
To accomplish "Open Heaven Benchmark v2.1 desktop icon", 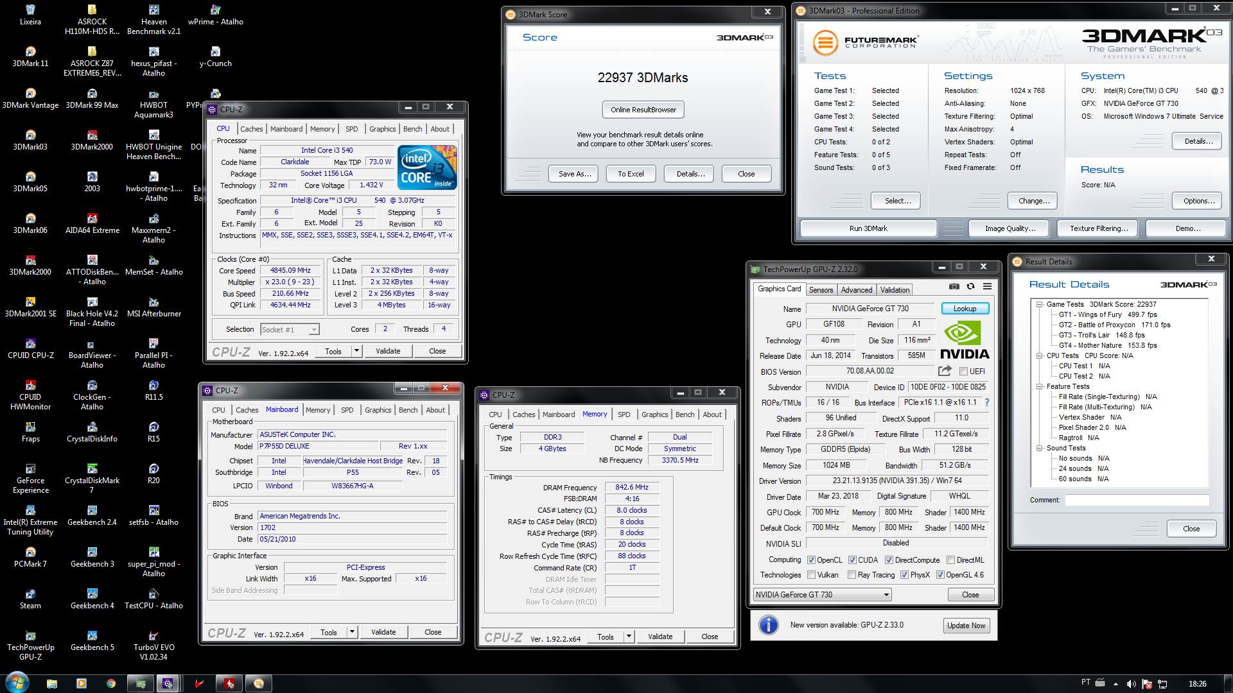I will pos(153,20).
